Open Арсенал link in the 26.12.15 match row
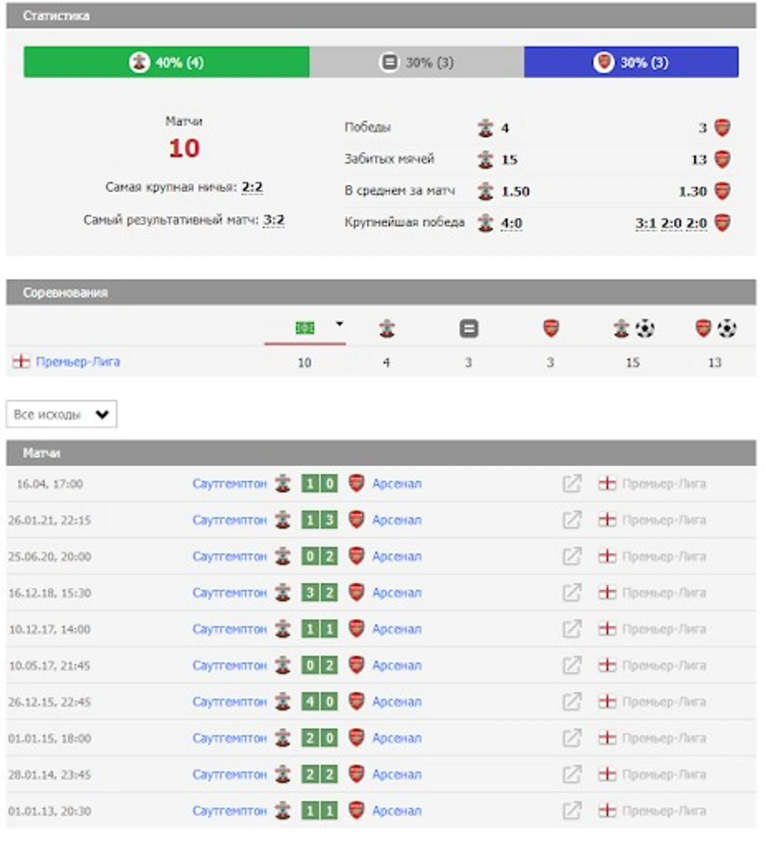The width and height of the screenshot is (765, 842). tap(397, 702)
